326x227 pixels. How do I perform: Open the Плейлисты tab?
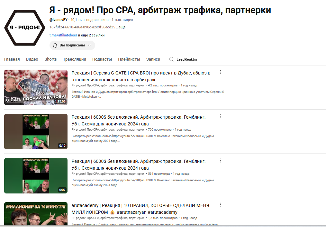pos(129,59)
